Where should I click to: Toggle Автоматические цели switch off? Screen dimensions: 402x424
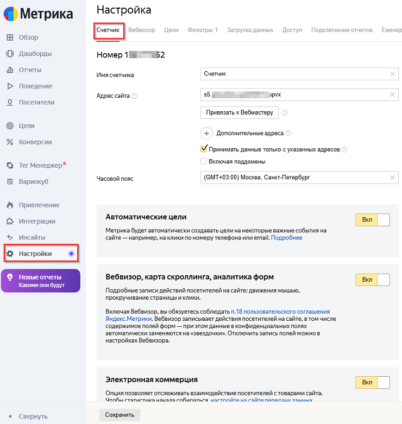coord(373,220)
